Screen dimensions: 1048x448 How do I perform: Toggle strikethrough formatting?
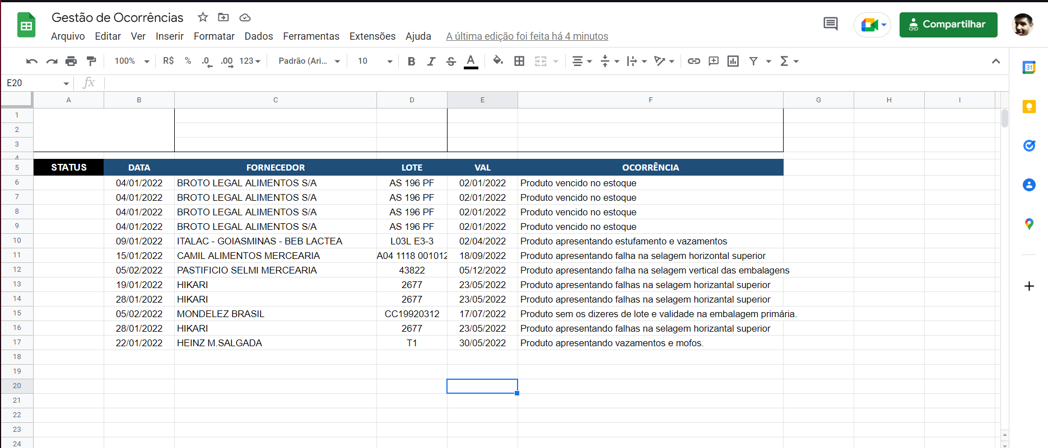pyautogui.click(x=451, y=61)
